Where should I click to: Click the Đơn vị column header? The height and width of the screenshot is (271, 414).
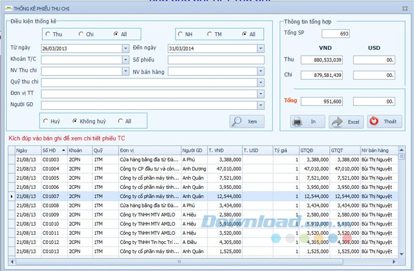[x=149, y=149]
